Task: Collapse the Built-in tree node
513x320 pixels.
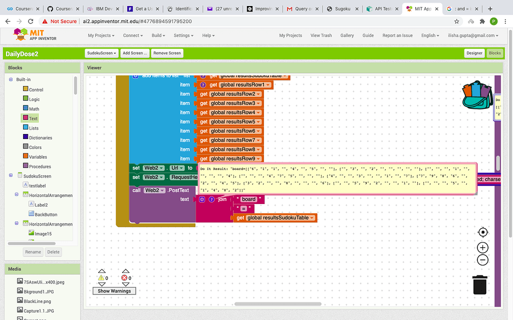Action: pyautogui.click(x=11, y=79)
